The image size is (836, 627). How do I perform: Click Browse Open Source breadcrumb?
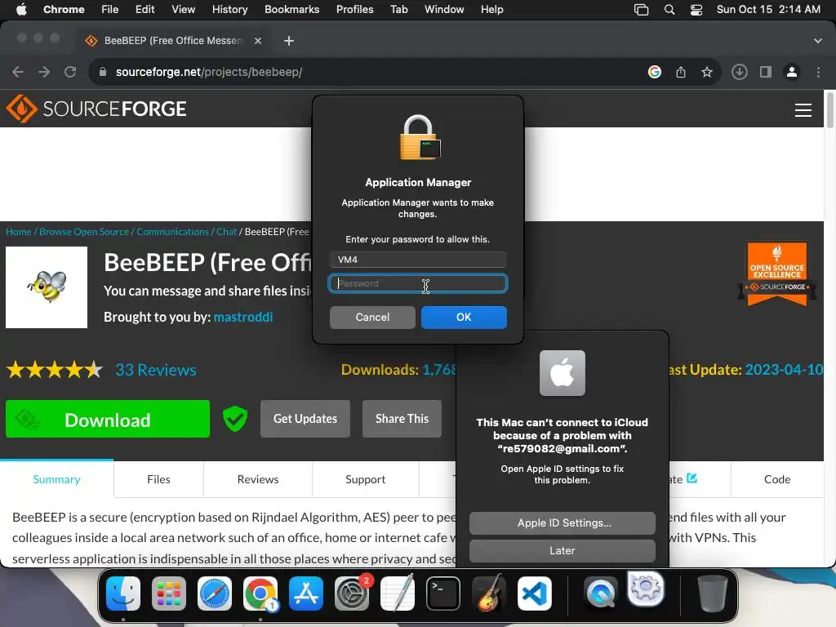click(84, 231)
